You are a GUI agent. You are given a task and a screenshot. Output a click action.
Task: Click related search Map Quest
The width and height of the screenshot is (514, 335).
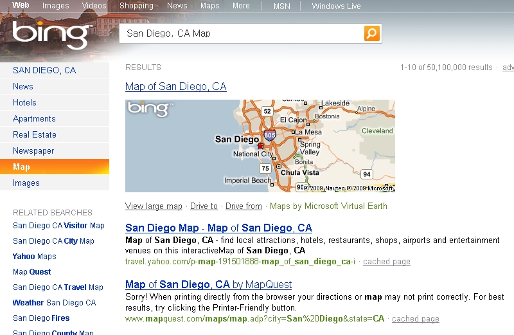click(x=31, y=272)
